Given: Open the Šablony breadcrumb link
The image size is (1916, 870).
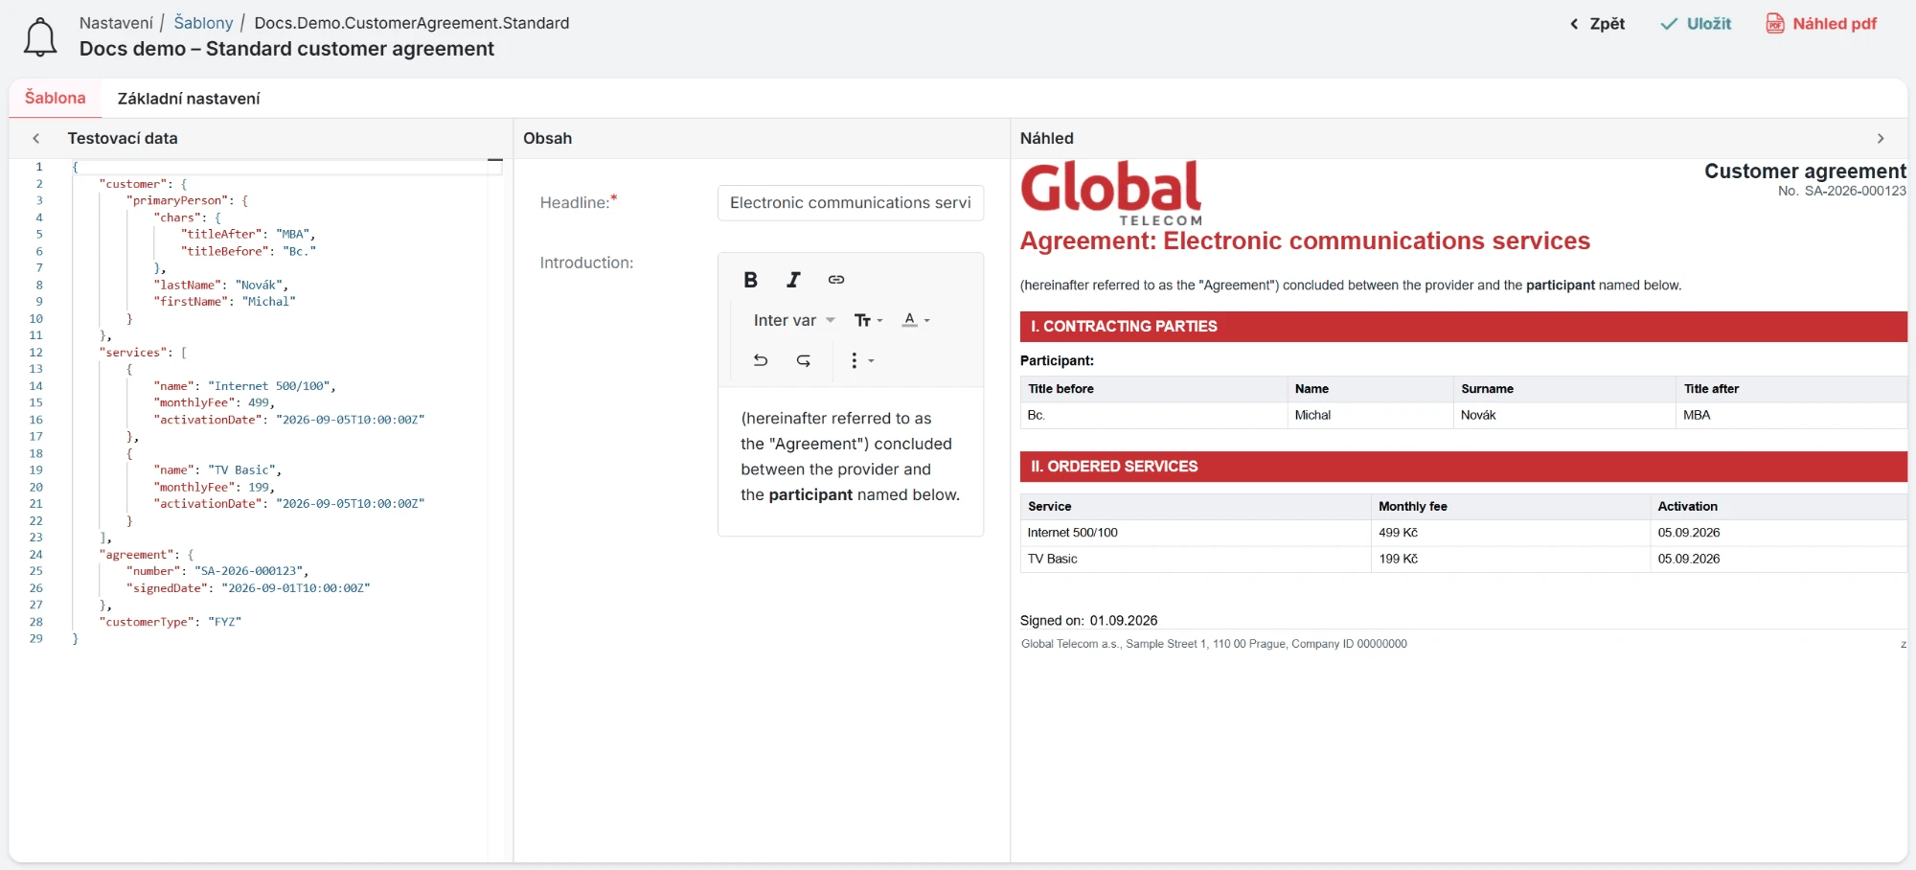Looking at the screenshot, I should point(203,23).
